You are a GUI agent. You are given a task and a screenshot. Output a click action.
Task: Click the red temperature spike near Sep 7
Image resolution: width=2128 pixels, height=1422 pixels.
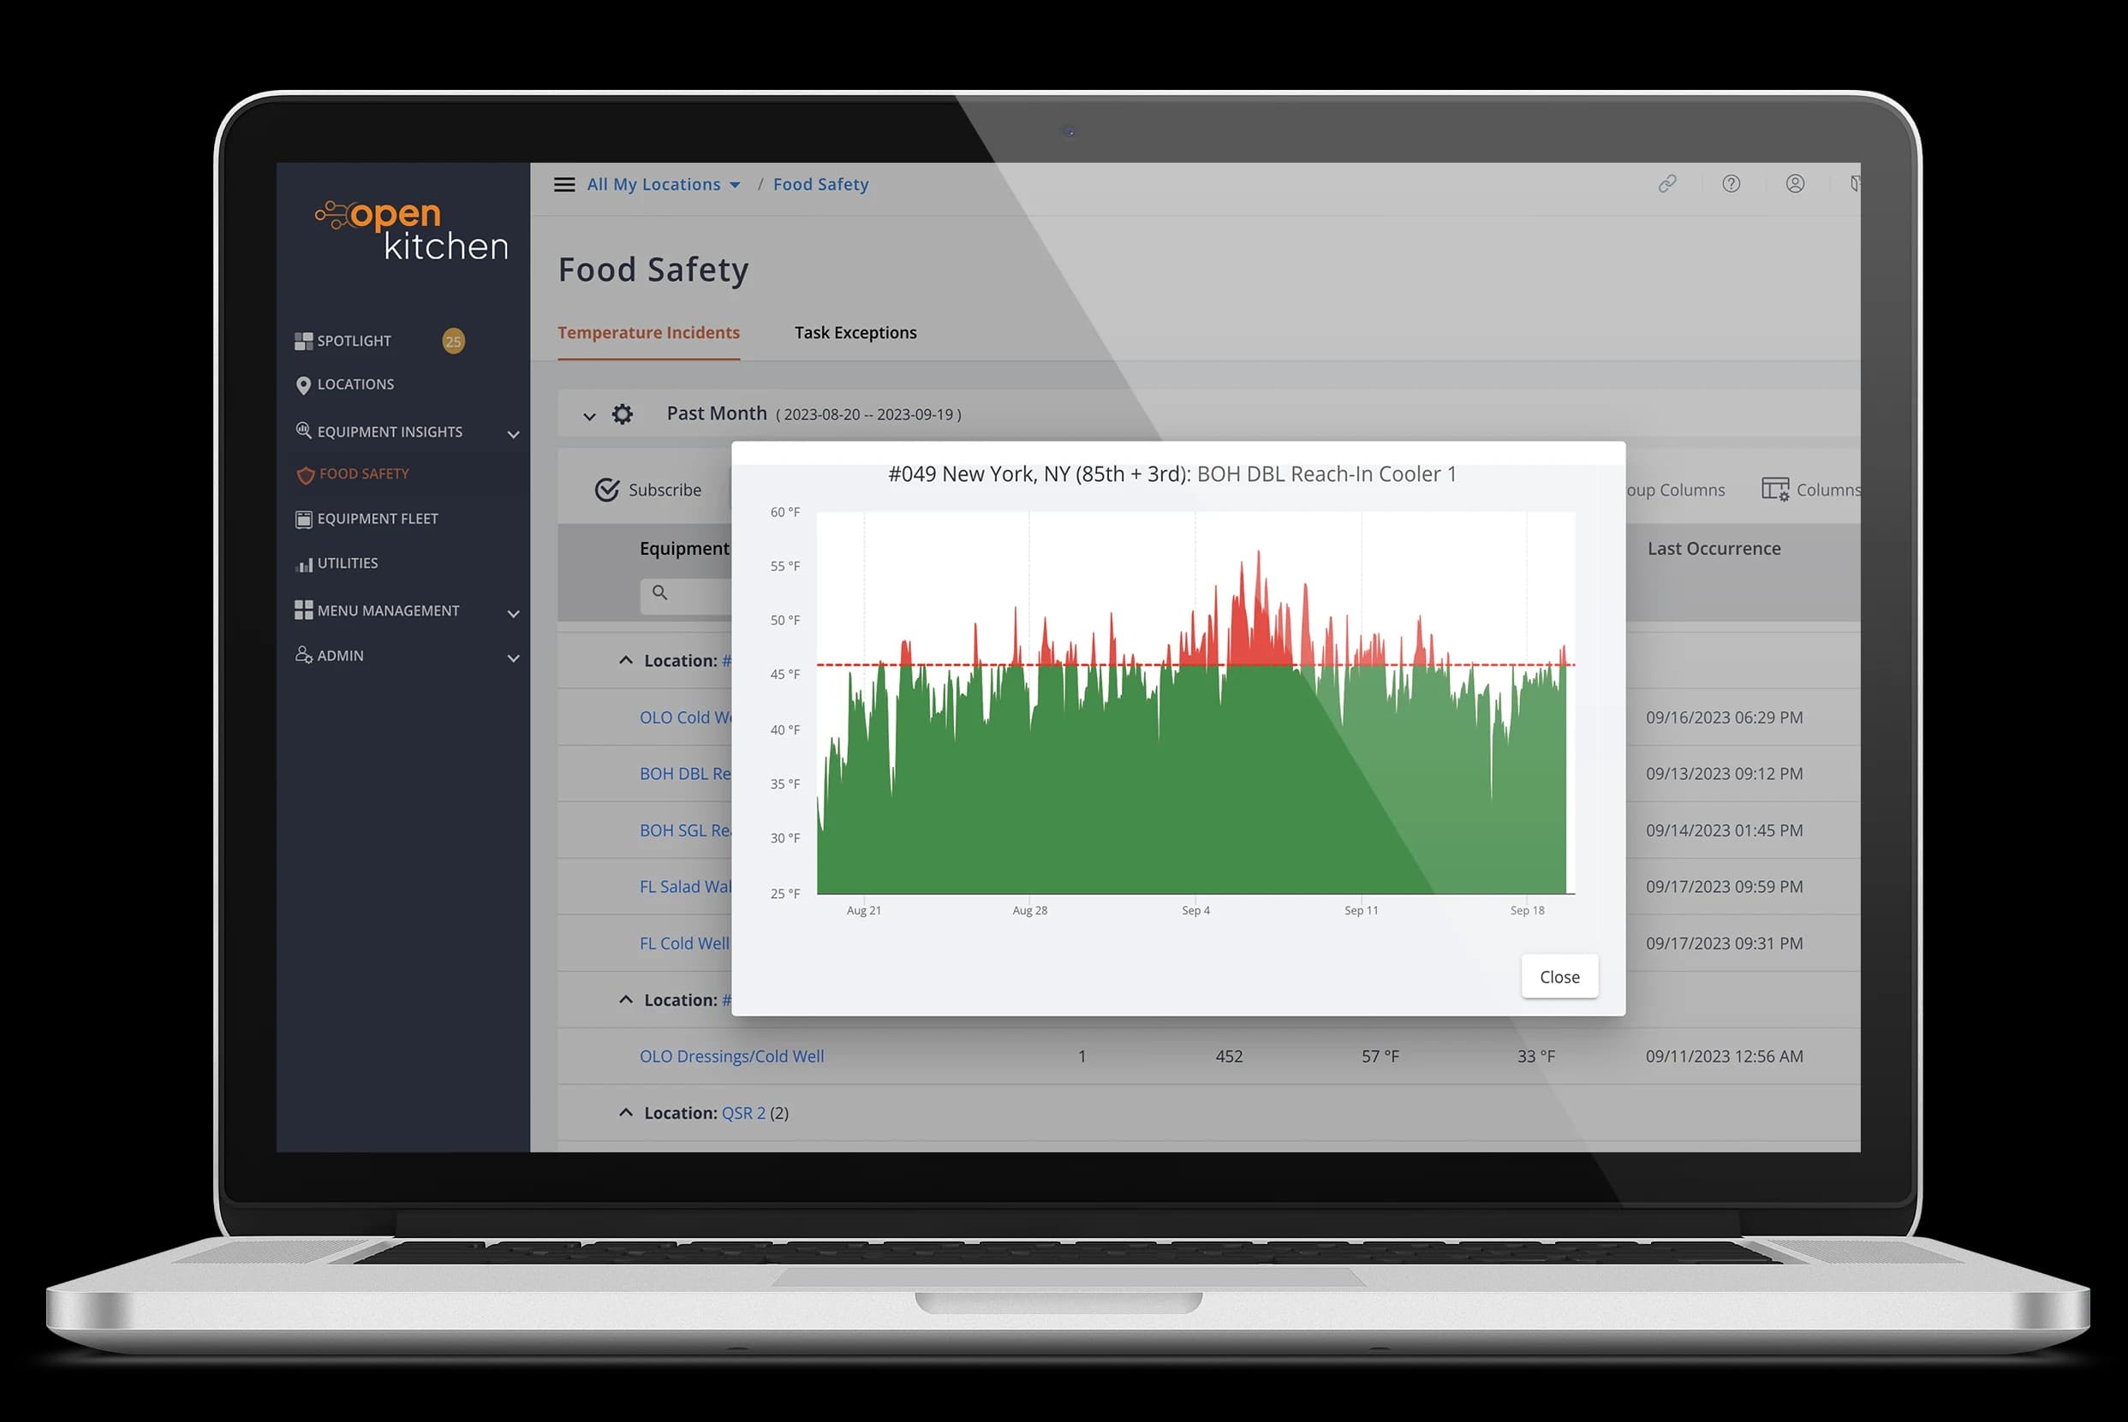(x=1258, y=608)
